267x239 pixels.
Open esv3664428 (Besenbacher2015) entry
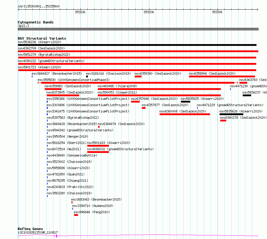click(x=72, y=124)
